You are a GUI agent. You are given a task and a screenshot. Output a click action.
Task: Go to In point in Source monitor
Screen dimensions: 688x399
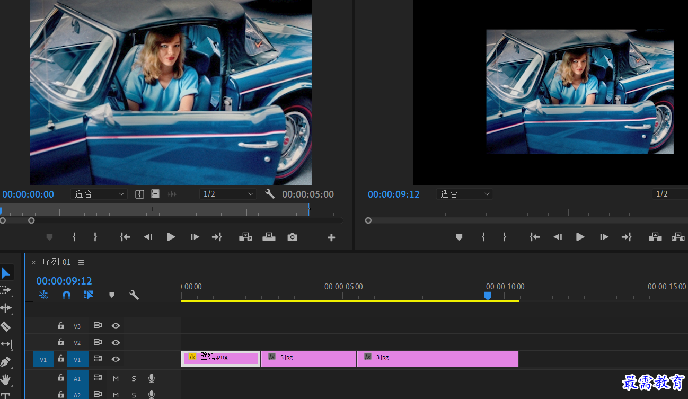(125, 237)
